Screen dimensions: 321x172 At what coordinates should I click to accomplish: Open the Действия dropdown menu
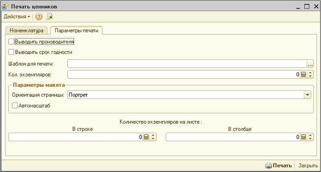[x=17, y=17]
